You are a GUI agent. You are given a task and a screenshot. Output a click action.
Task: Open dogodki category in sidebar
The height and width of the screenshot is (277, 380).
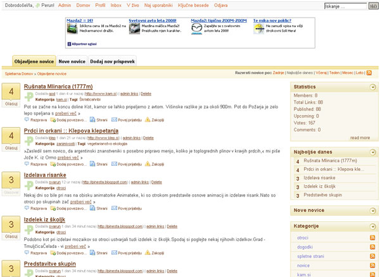[305, 247]
